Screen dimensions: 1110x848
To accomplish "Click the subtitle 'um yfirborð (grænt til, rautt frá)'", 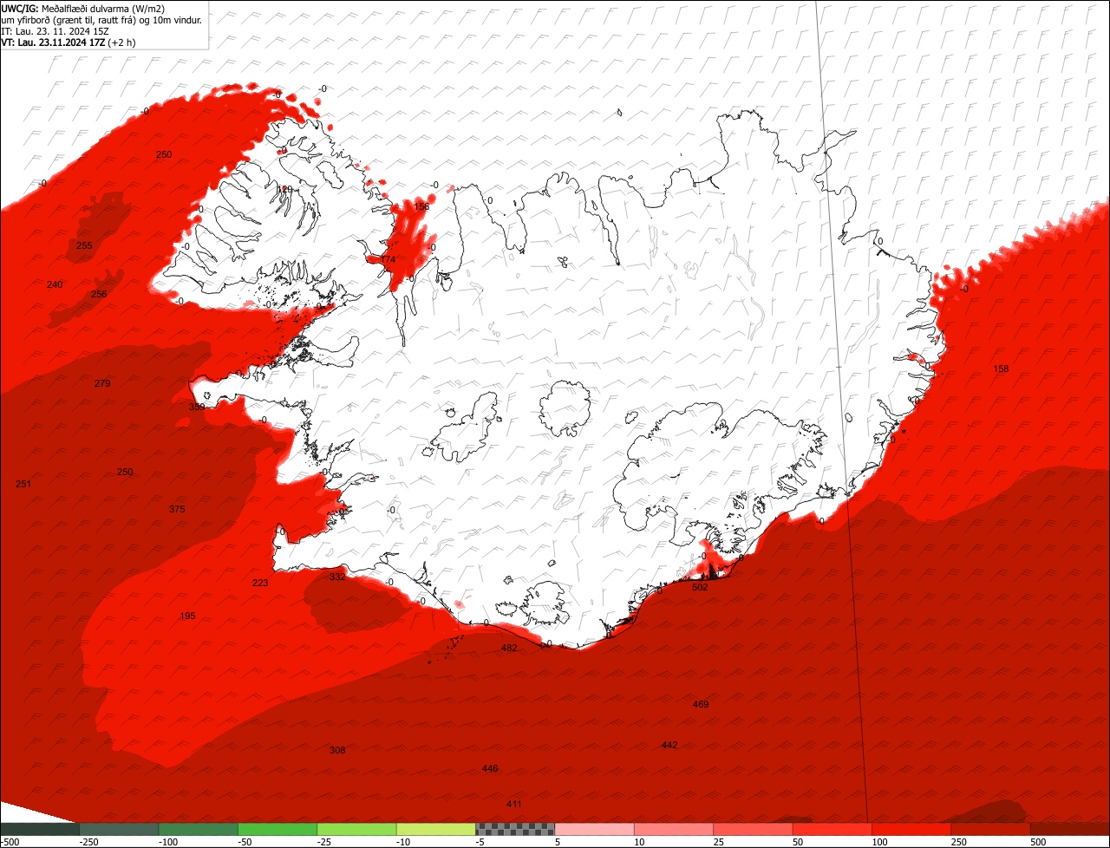I will point(69,20).
